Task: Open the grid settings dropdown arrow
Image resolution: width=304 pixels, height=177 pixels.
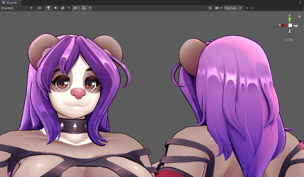Action: point(90,8)
